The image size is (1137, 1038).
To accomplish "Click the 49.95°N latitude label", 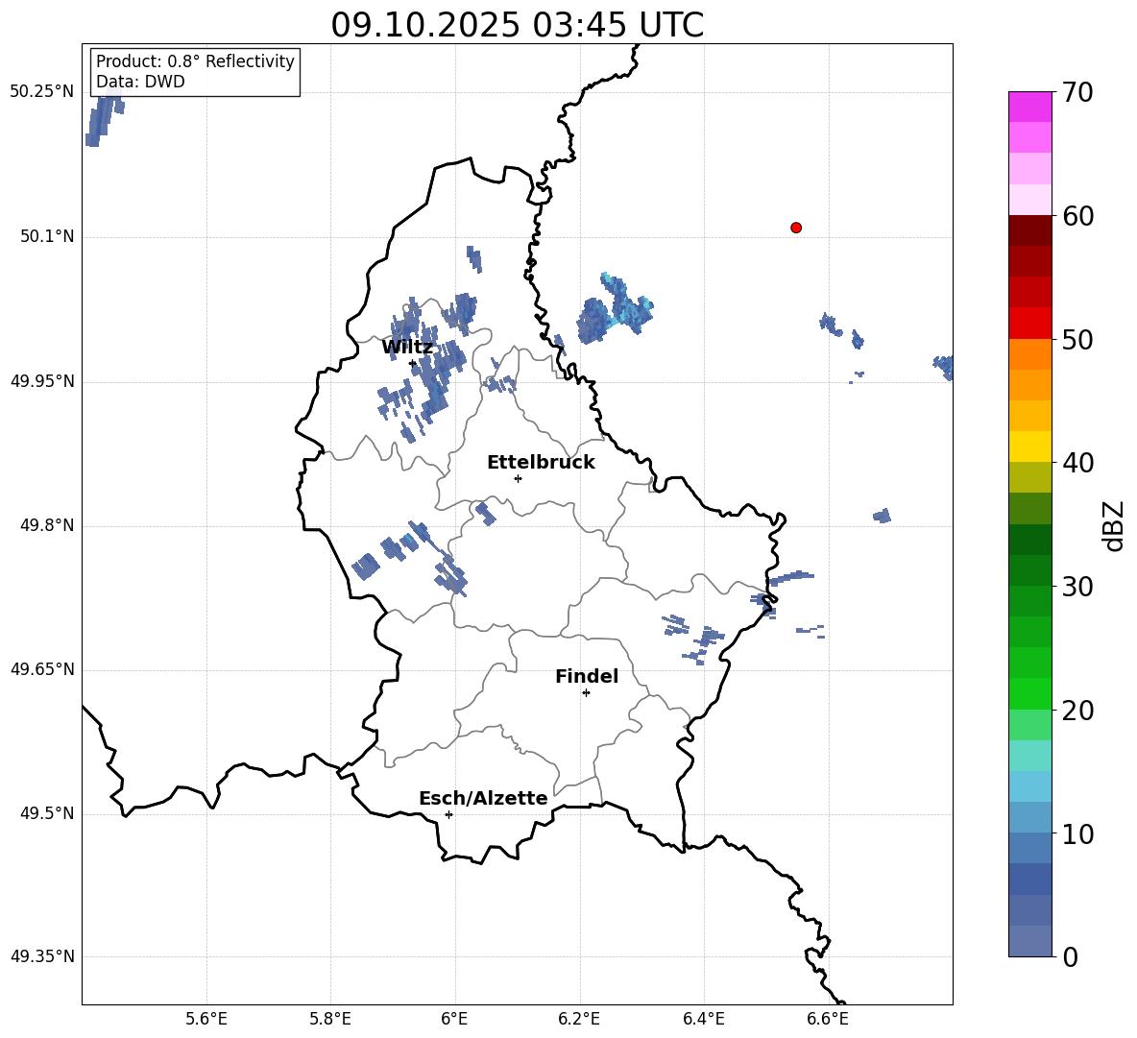I will 42,381.
